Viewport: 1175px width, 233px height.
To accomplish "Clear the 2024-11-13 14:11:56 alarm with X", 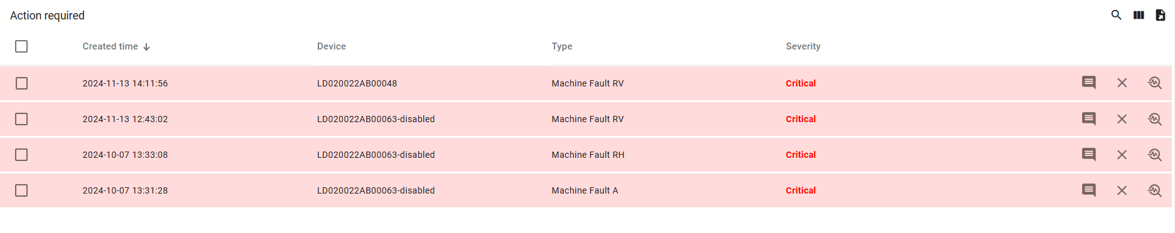I will point(1122,83).
